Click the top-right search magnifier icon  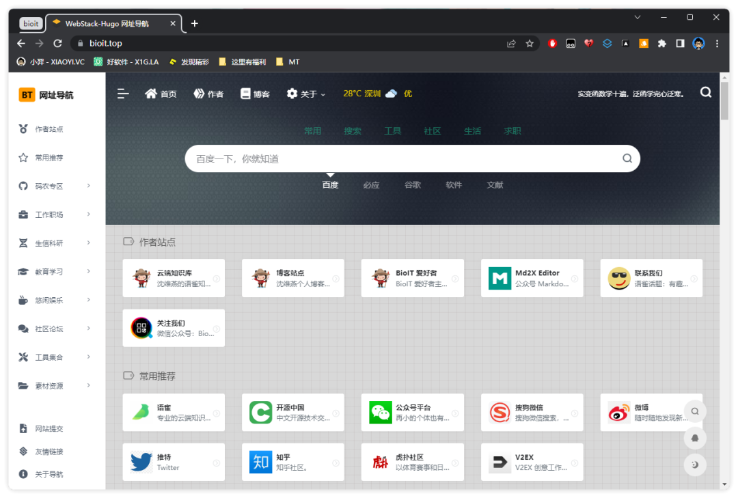tap(705, 92)
